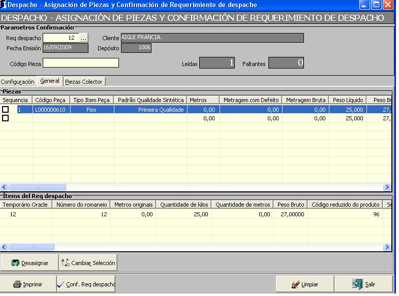Click the Peso Líquido column header

(x=349, y=100)
